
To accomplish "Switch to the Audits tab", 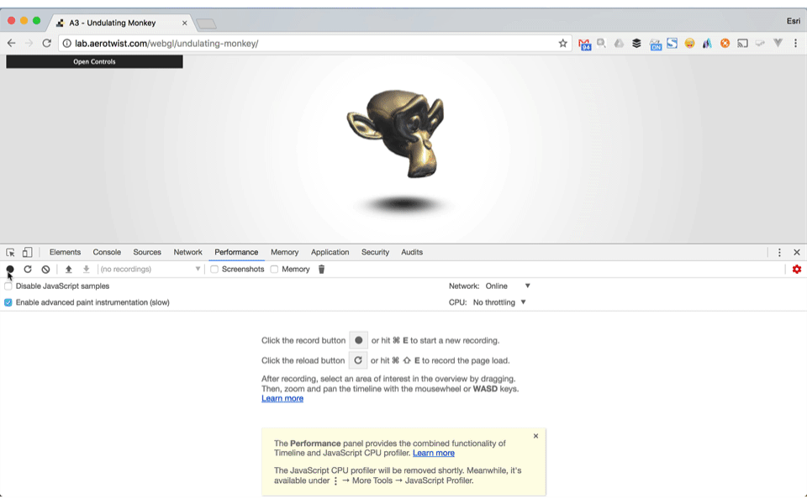I will tap(412, 252).
